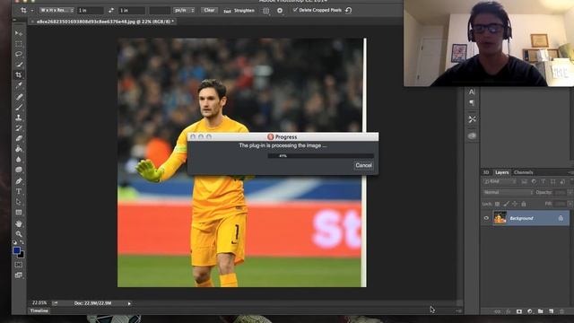Open the px/in resolution units dropdown
This screenshot has width=574, height=323.
click(184, 10)
